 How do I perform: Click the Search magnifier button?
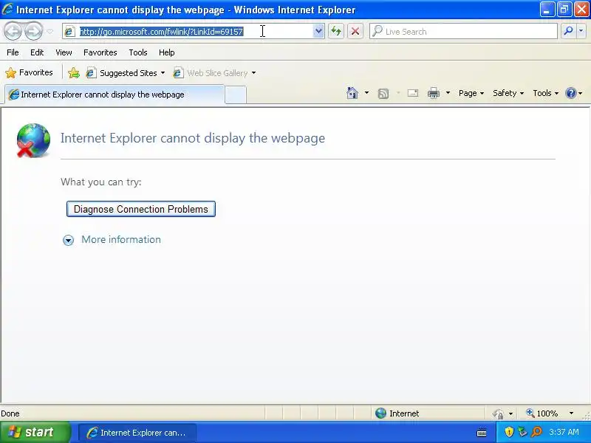(568, 31)
